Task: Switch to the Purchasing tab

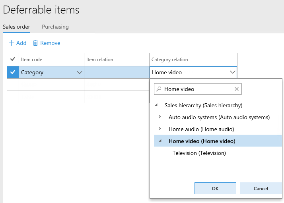Action: (x=55, y=27)
